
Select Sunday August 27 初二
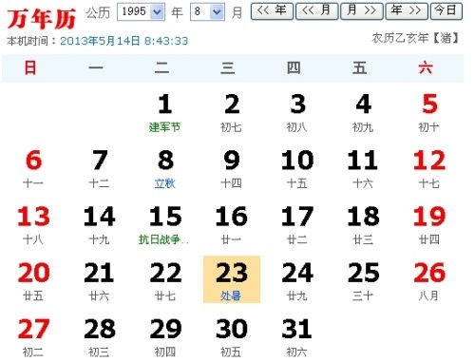click(x=33, y=337)
